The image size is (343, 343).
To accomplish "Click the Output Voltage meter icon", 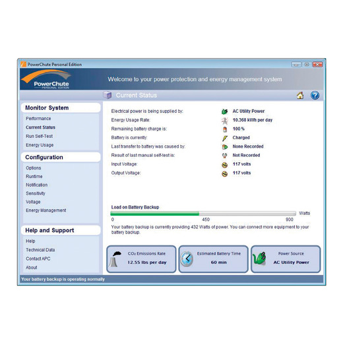I will 224,174.
